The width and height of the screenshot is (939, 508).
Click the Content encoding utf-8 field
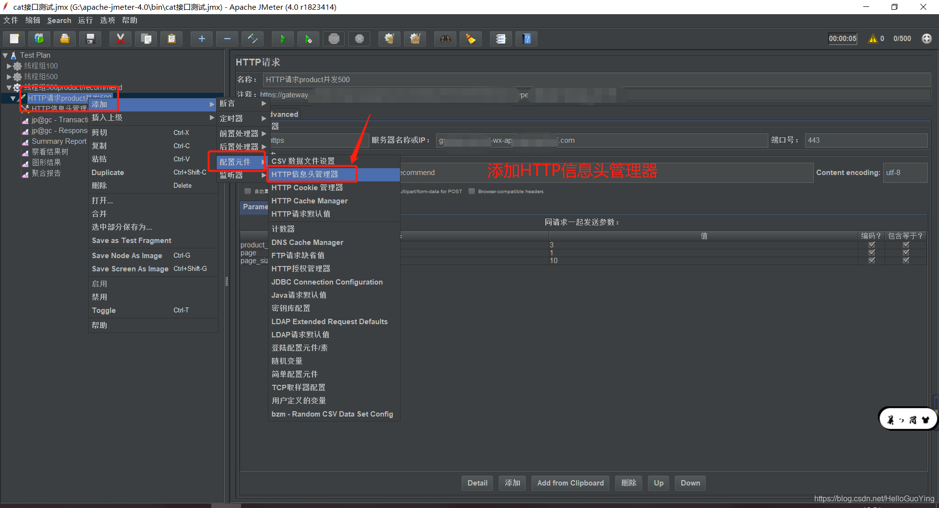tap(905, 173)
